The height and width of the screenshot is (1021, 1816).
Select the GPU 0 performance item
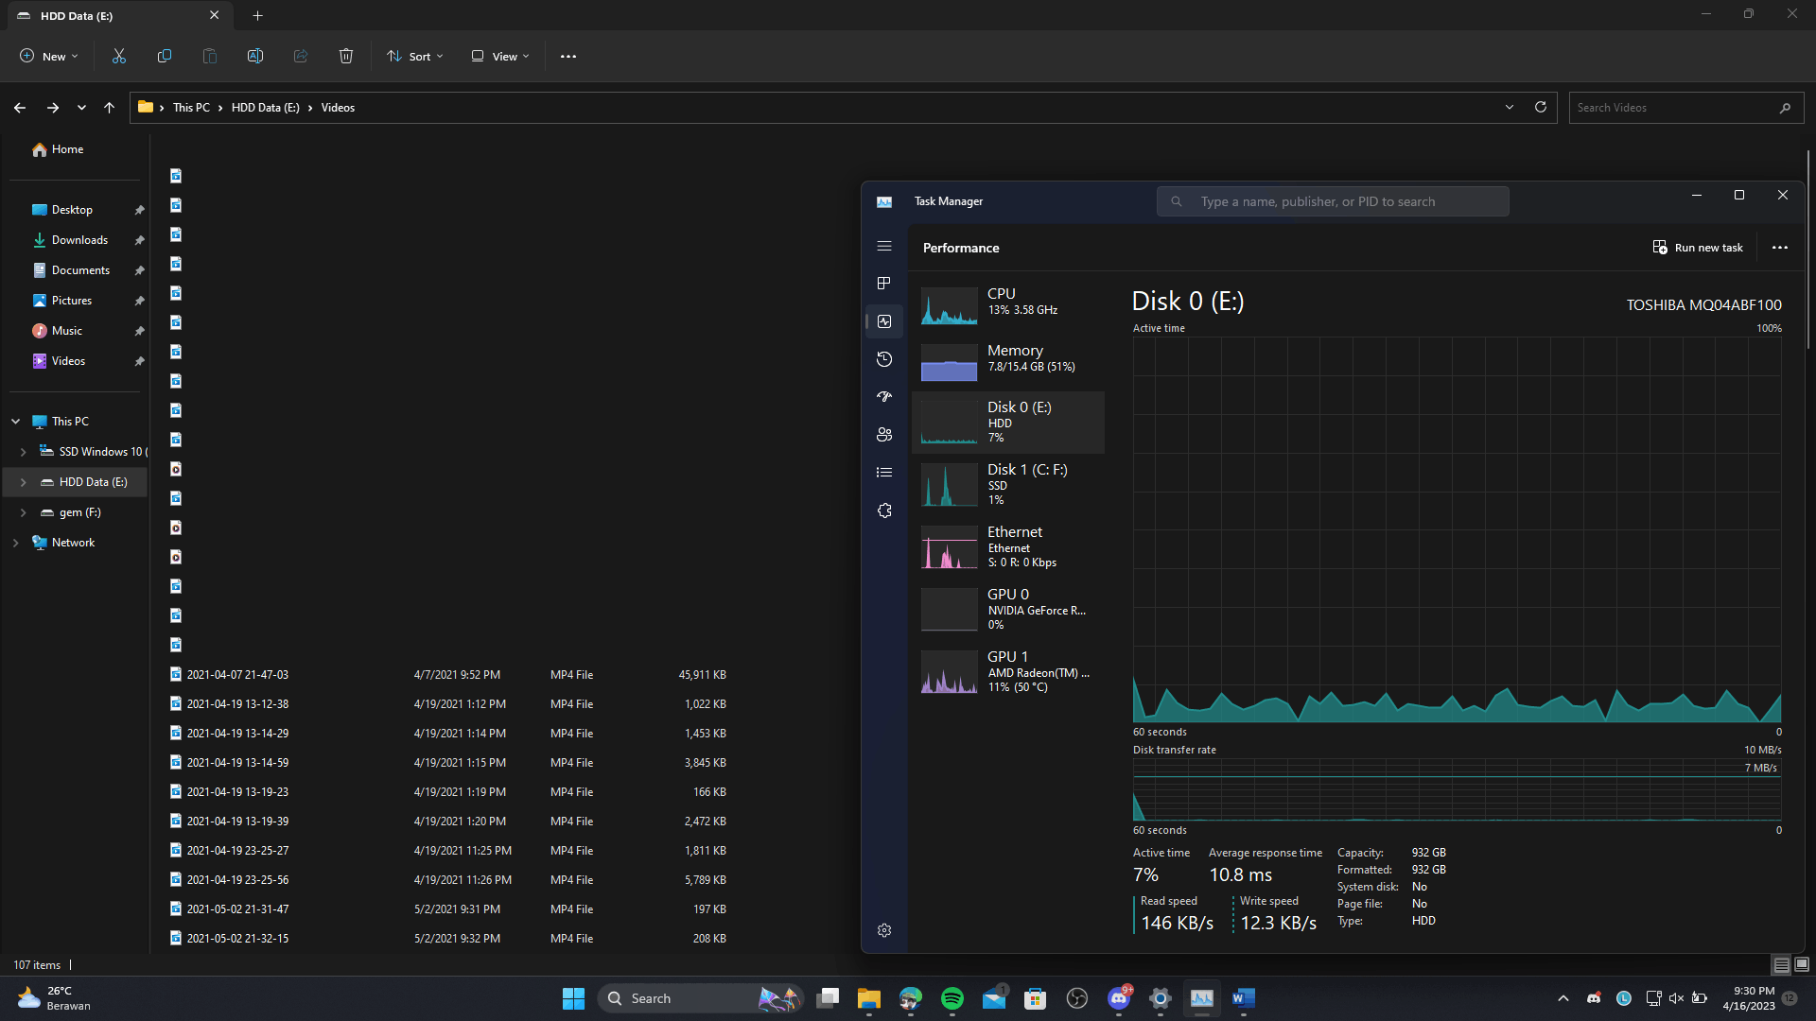point(1007,609)
